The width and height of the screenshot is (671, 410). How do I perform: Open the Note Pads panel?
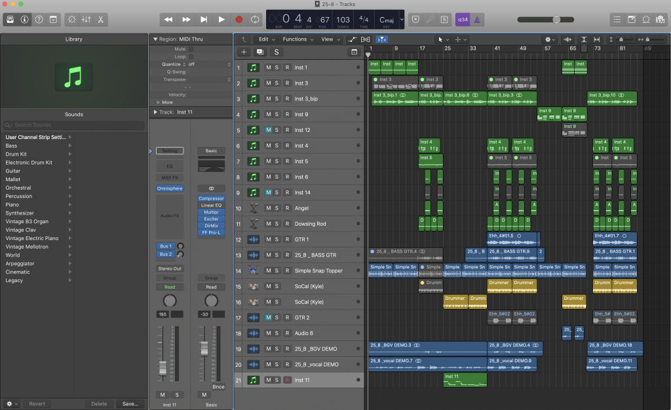click(x=631, y=20)
